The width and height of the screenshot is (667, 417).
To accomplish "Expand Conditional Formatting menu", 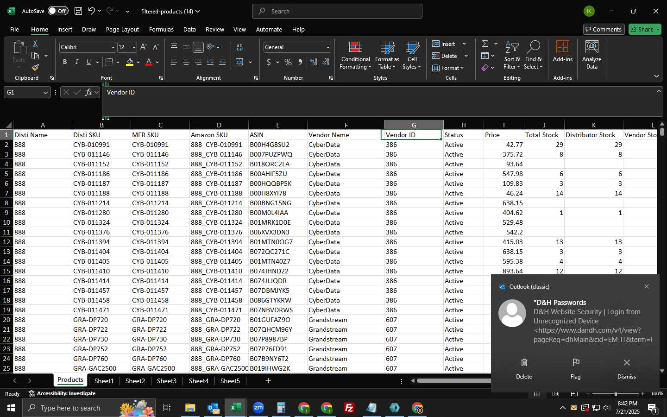I will click(x=355, y=55).
